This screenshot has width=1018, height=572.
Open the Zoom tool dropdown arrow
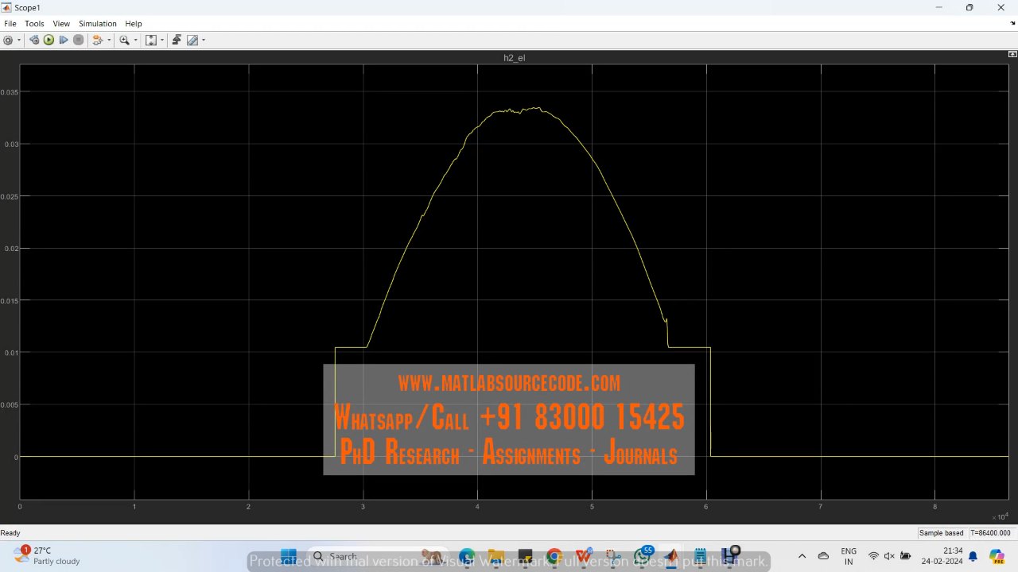[x=135, y=40]
